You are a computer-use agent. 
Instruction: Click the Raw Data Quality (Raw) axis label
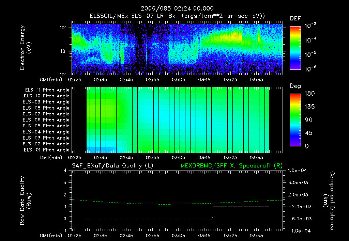click(x=25, y=201)
